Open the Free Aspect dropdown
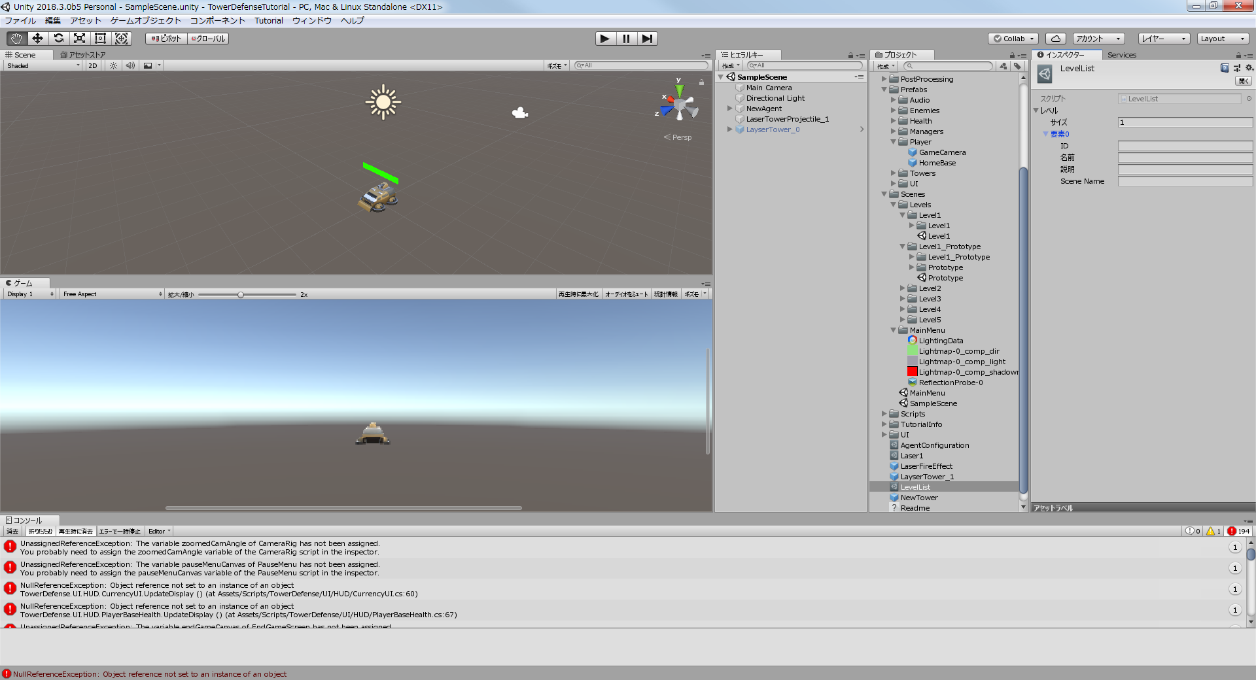The height and width of the screenshot is (680, 1256). 113,294
